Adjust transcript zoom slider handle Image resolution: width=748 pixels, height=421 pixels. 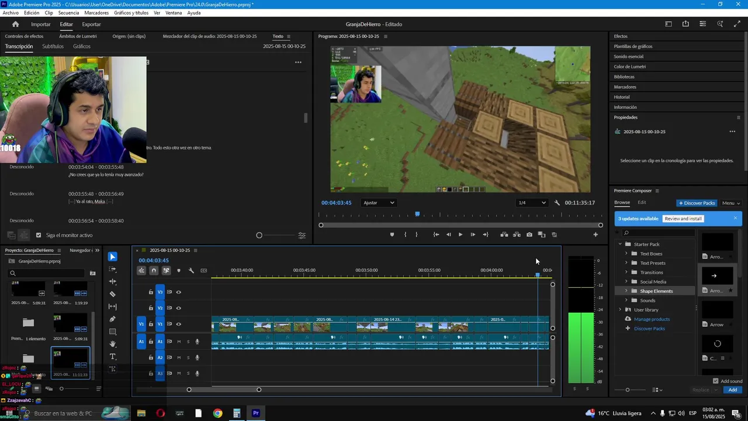(259, 235)
